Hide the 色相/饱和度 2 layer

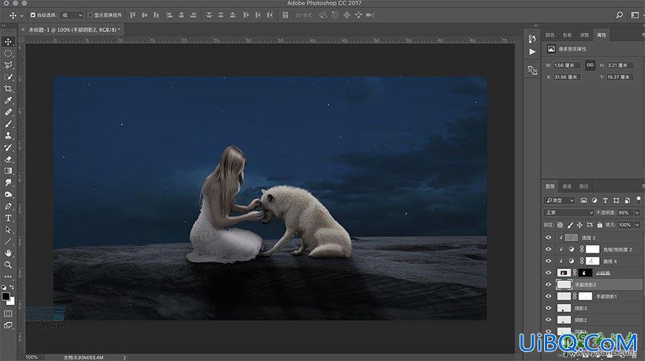(x=549, y=249)
